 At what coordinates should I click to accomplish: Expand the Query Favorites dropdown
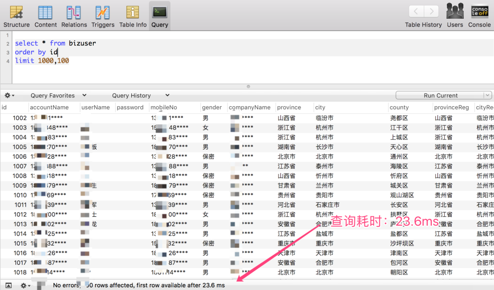58,96
